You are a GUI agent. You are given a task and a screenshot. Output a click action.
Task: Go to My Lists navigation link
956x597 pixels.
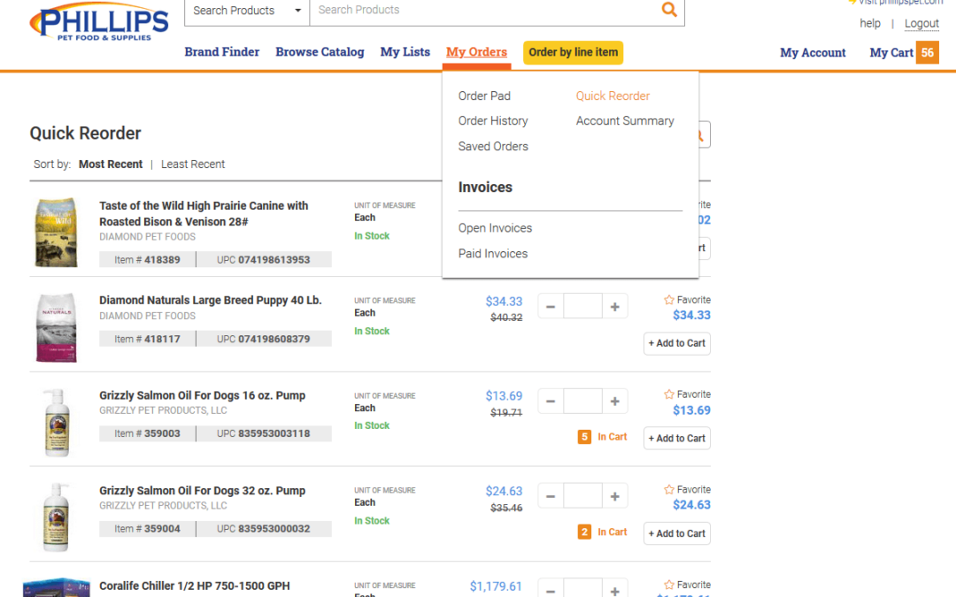(x=405, y=52)
